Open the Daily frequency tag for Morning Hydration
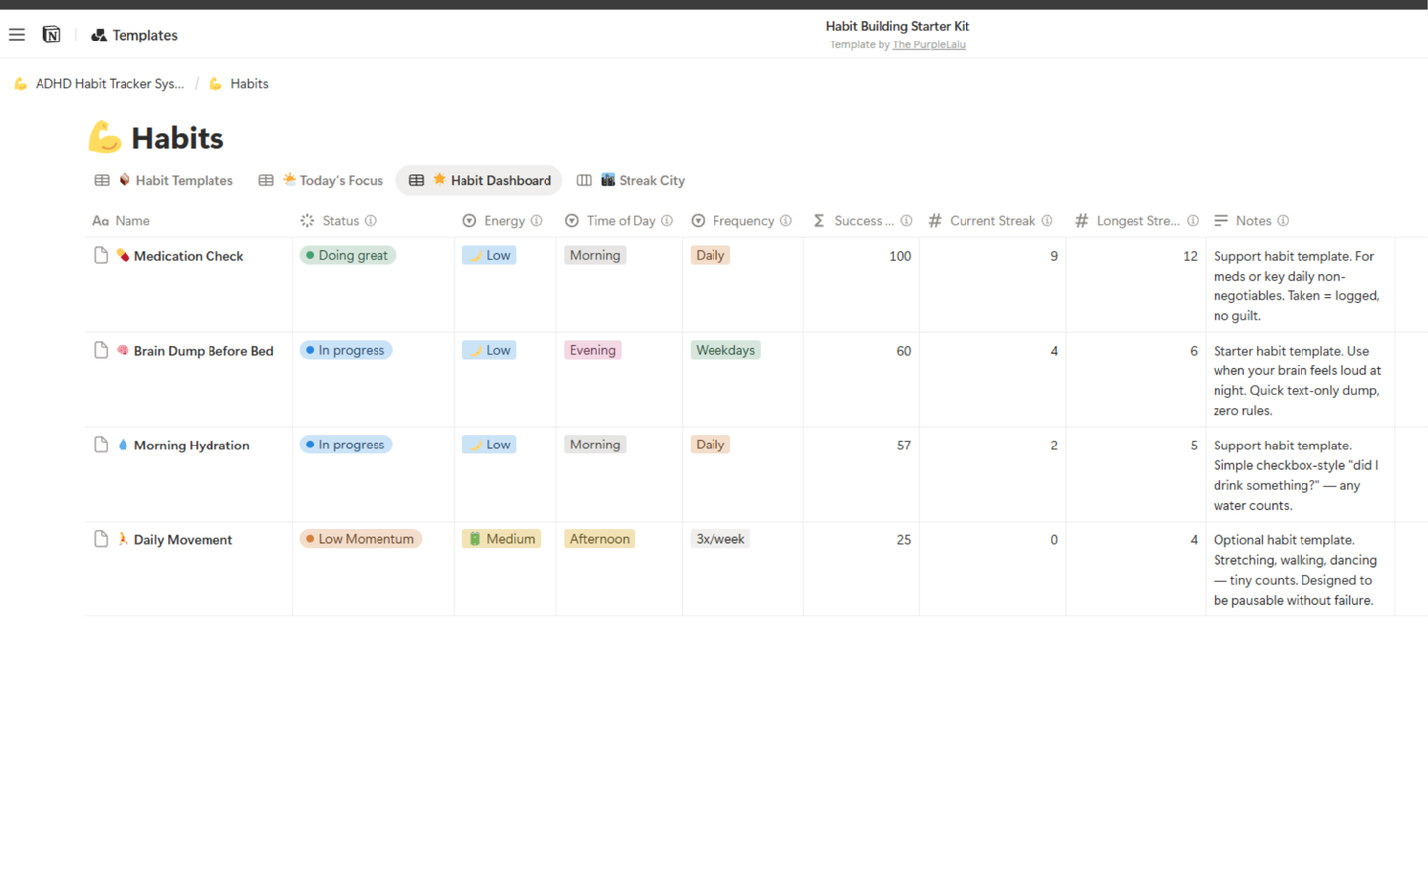Viewport: 1428px width, 892px height. pos(710,445)
